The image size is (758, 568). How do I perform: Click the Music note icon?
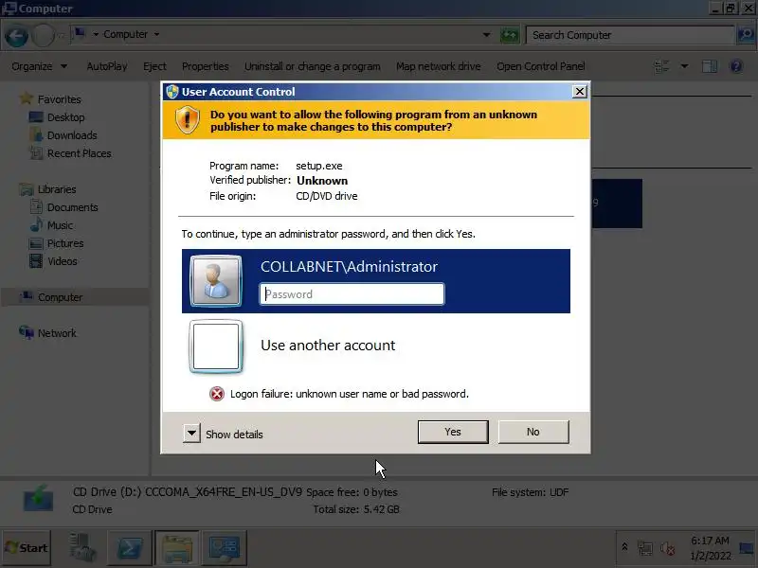pyautogui.click(x=36, y=224)
